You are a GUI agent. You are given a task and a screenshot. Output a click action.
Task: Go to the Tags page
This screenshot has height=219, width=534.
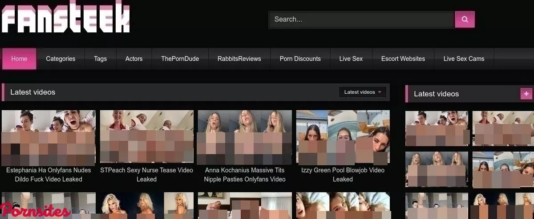pyautogui.click(x=100, y=59)
